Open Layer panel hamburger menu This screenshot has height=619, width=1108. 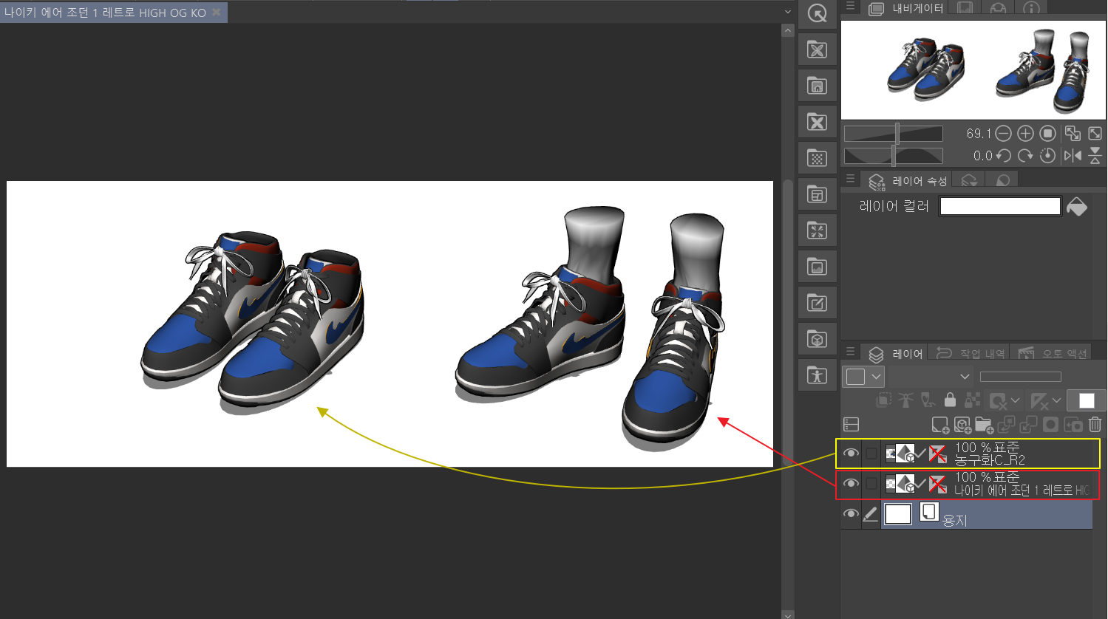pyautogui.click(x=851, y=352)
